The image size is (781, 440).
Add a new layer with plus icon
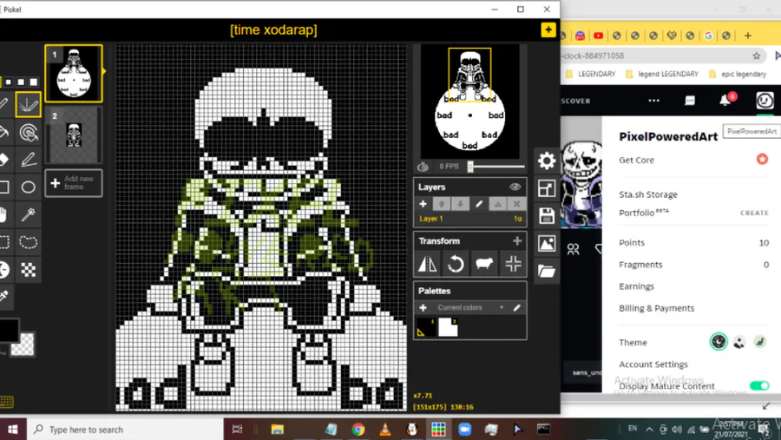423,204
